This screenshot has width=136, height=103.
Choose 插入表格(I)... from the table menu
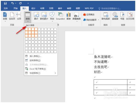41,56
